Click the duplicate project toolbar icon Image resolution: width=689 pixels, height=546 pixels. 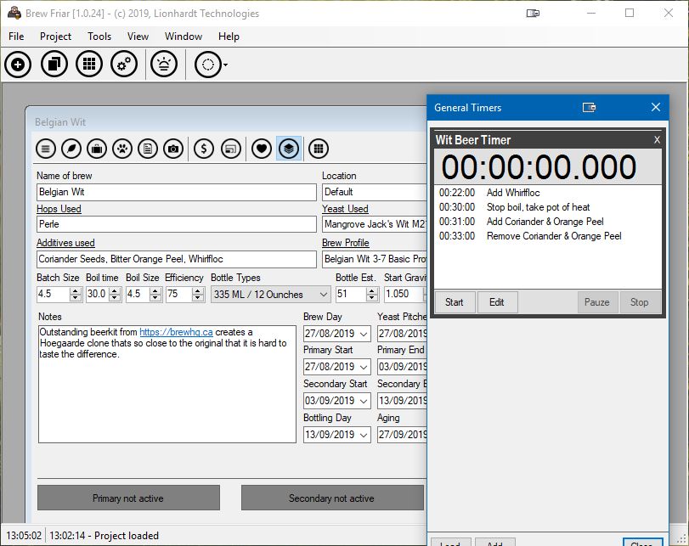(54, 65)
